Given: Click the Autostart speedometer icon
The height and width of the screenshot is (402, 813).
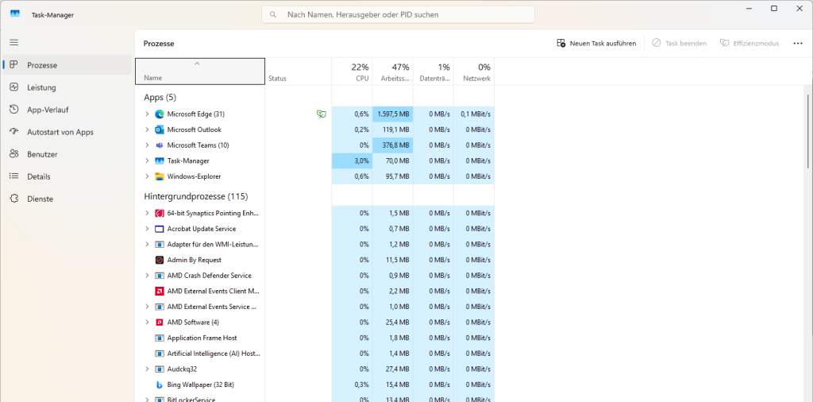Looking at the screenshot, I should 14,132.
